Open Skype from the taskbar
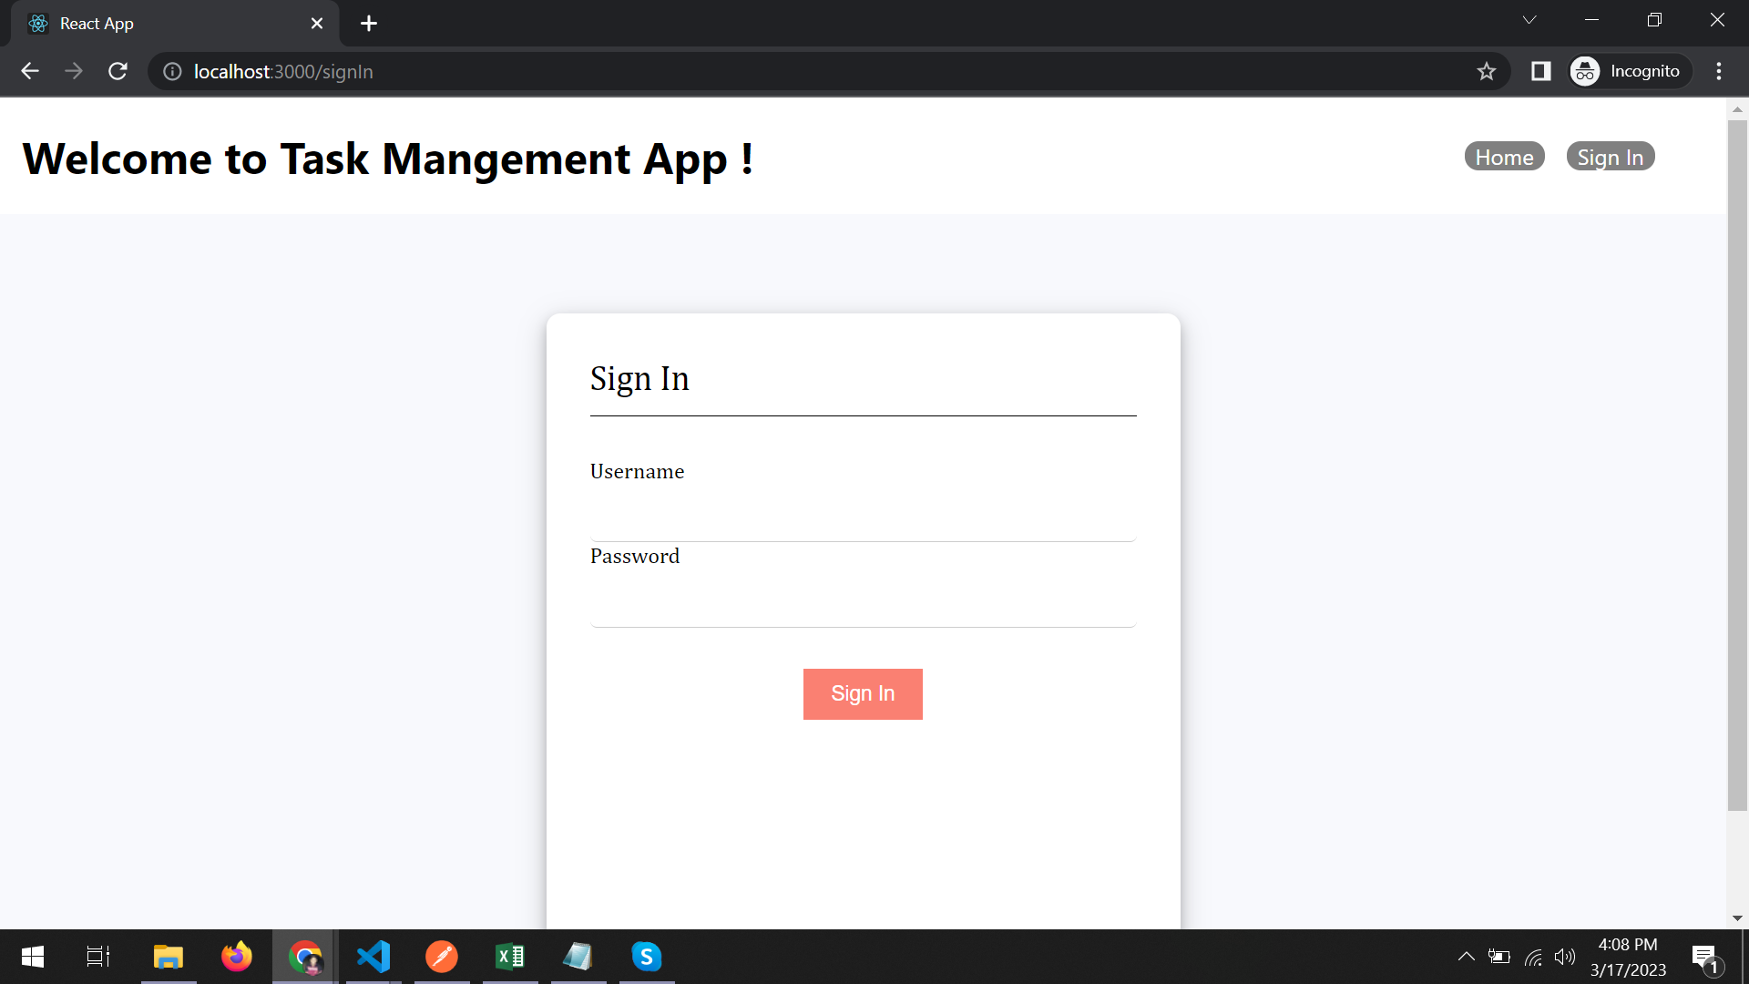1749x984 pixels. click(647, 957)
